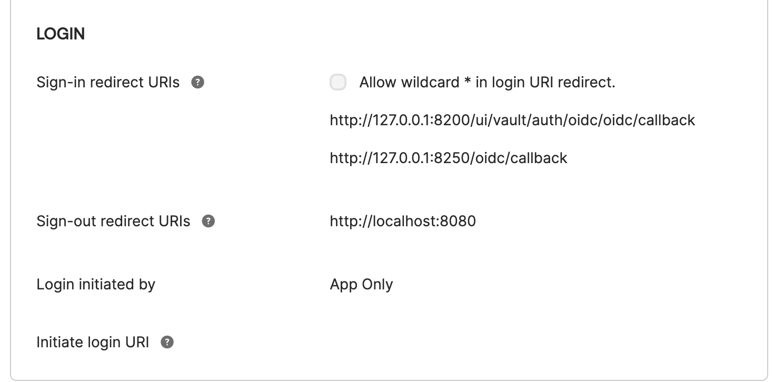
Task: Open help tooltip for Sign-out redirect URIs
Action: point(209,221)
